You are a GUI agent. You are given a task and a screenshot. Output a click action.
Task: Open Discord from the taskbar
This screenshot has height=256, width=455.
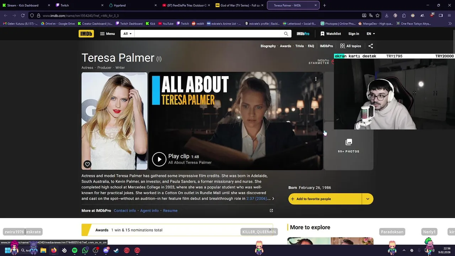pos(106,250)
